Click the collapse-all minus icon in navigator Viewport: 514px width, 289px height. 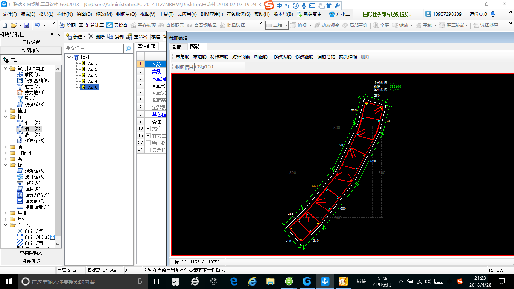point(14,60)
